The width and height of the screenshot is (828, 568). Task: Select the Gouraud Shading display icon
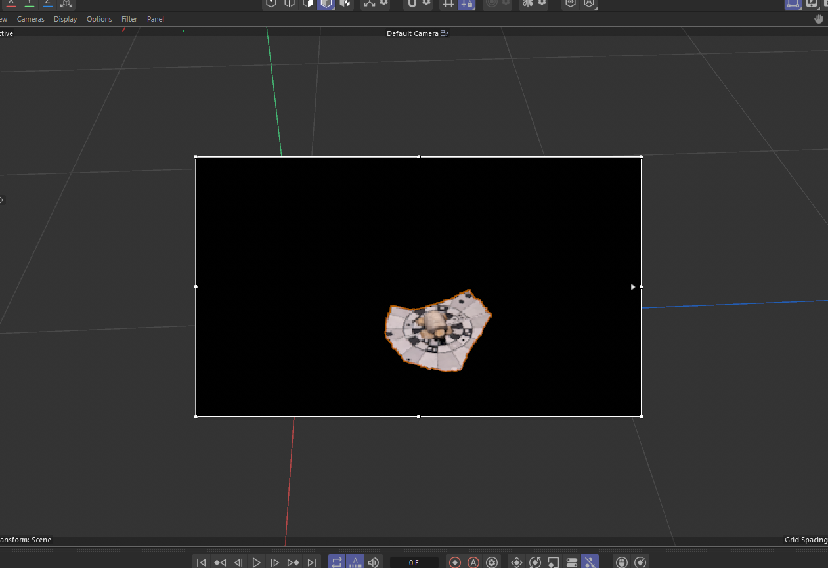pyautogui.click(x=326, y=5)
